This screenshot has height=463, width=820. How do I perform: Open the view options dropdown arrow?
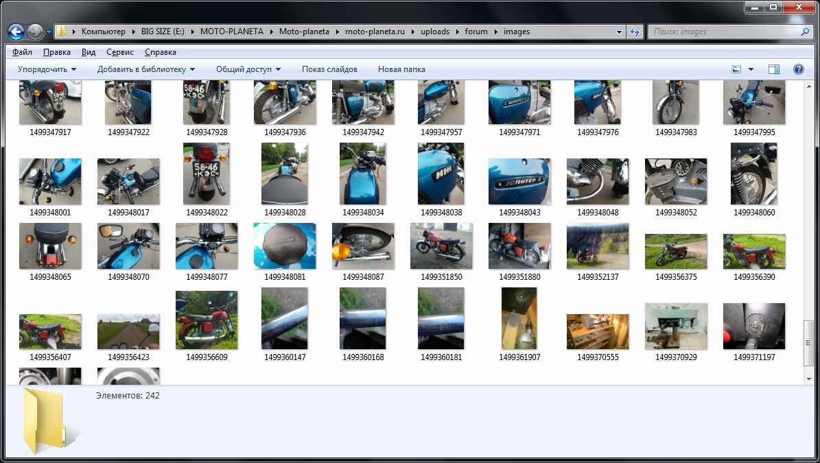click(751, 69)
